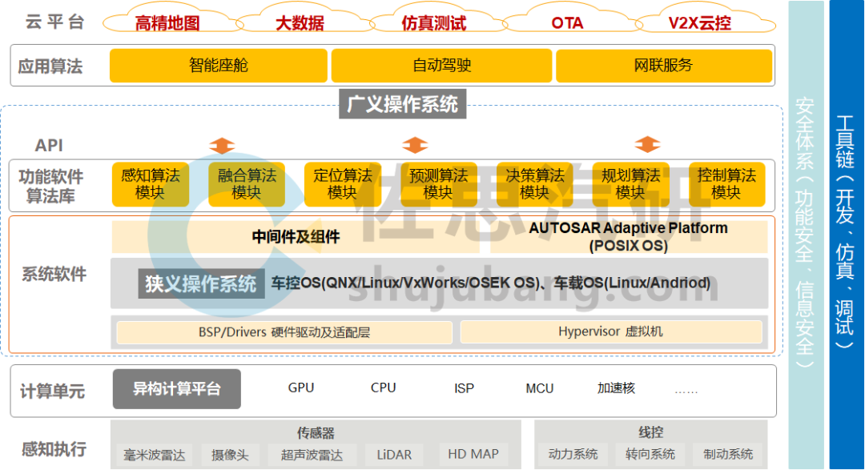This screenshot has height=470, width=865.
Task: Click the GPU label
Action: (x=300, y=388)
